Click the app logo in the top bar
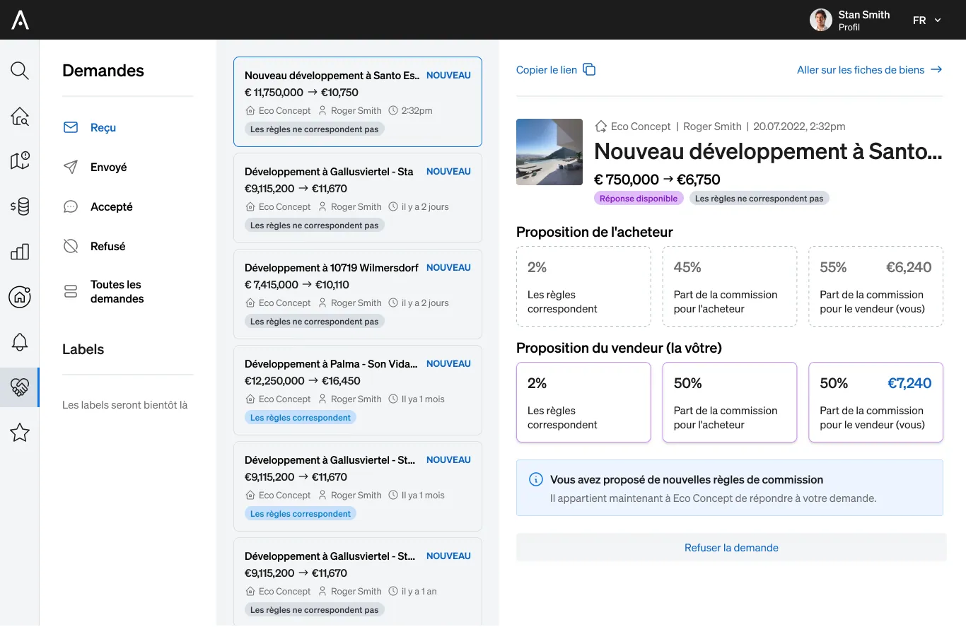 (20, 20)
